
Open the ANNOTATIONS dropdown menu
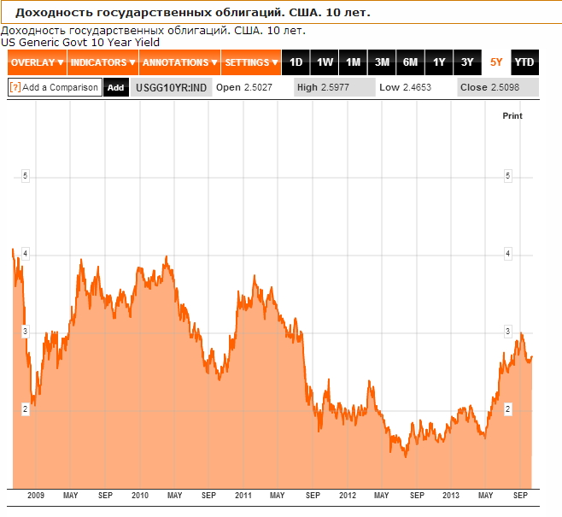[x=179, y=62]
